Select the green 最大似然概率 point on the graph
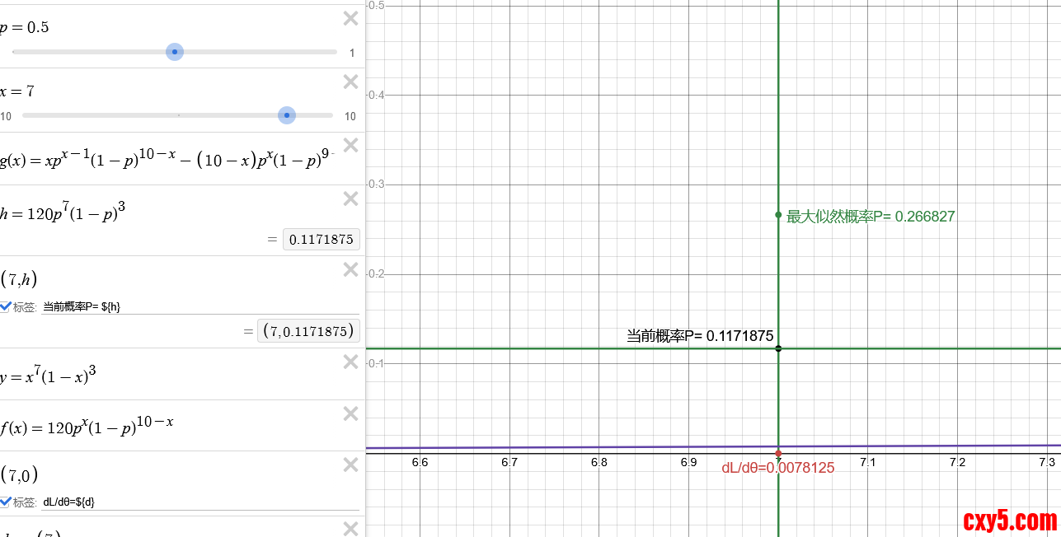The image size is (1061, 537). (778, 215)
